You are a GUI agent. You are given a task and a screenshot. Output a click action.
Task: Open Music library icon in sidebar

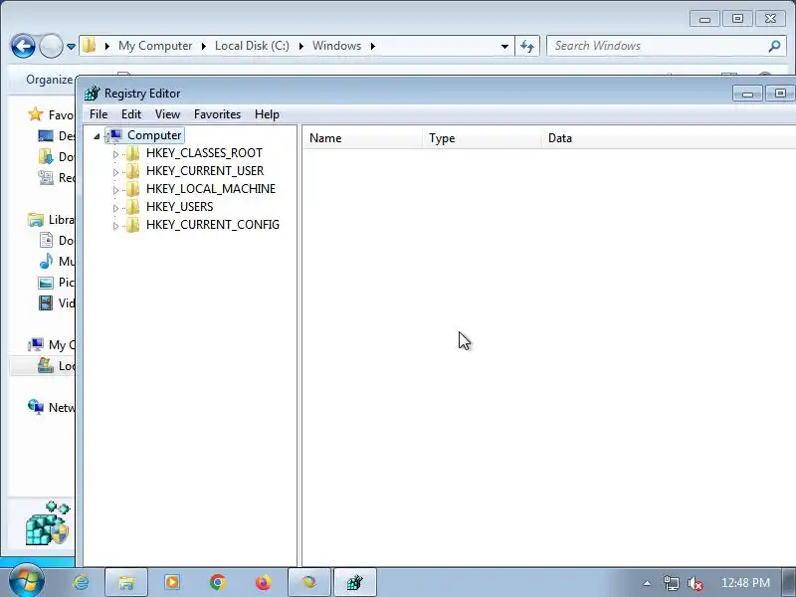click(x=46, y=261)
